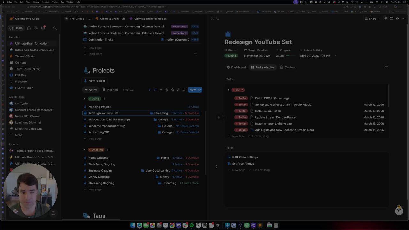Close the side peek with double-chevron icon
This screenshot has width=409, height=230.
pyautogui.click(x=212, y=19)
